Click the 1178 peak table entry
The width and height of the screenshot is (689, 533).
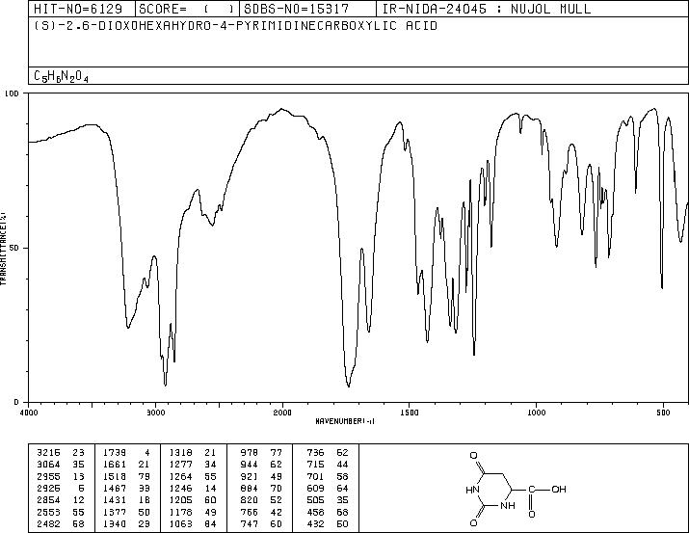click(x=181, y=512)
